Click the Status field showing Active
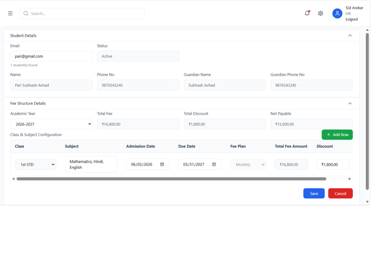The height and width of the screenshot is (278, 371). 138,56
